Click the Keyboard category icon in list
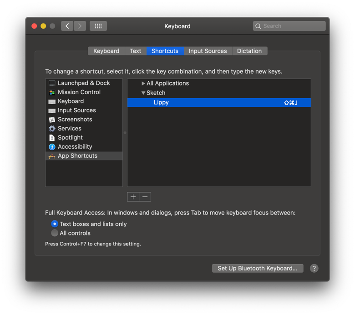355x315 pixels. point(52,101)
